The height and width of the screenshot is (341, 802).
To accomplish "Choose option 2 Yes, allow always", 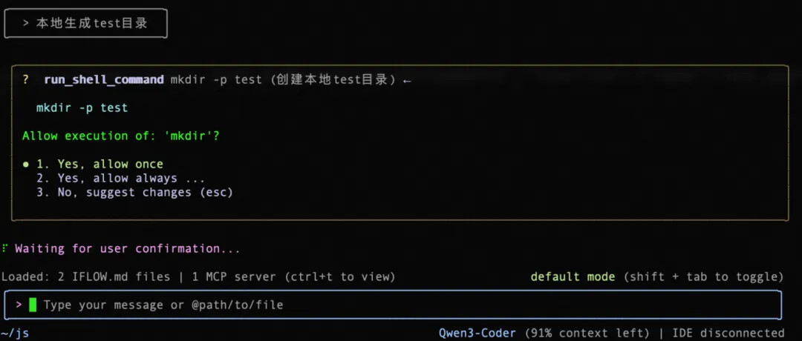I will [120, 178].
